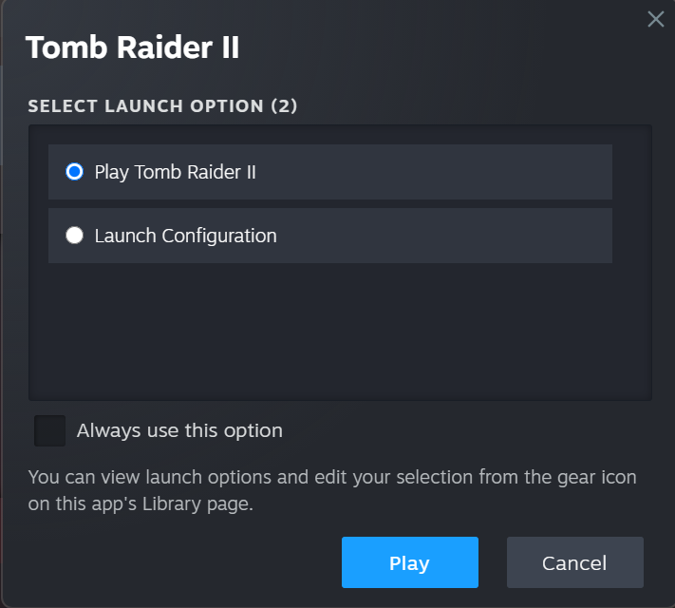675x608 pixels.
Task: Close the launch options dialog with X
Action: click(x=655, y=19)
